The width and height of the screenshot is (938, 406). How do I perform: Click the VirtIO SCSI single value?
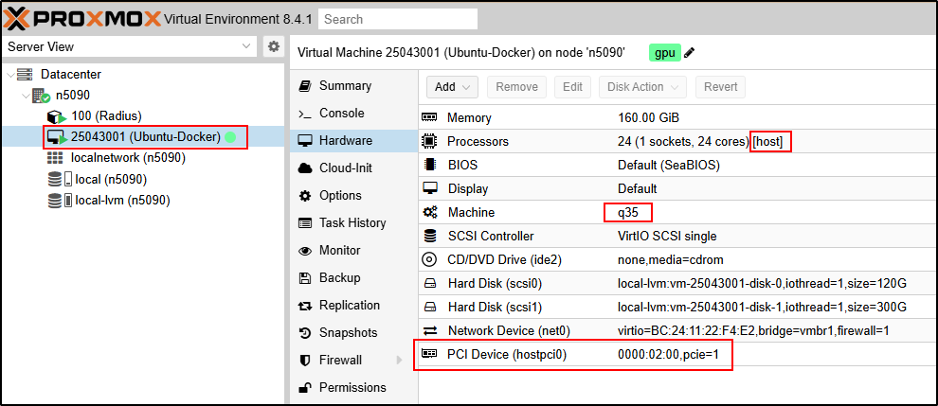(x=667, y=237)
